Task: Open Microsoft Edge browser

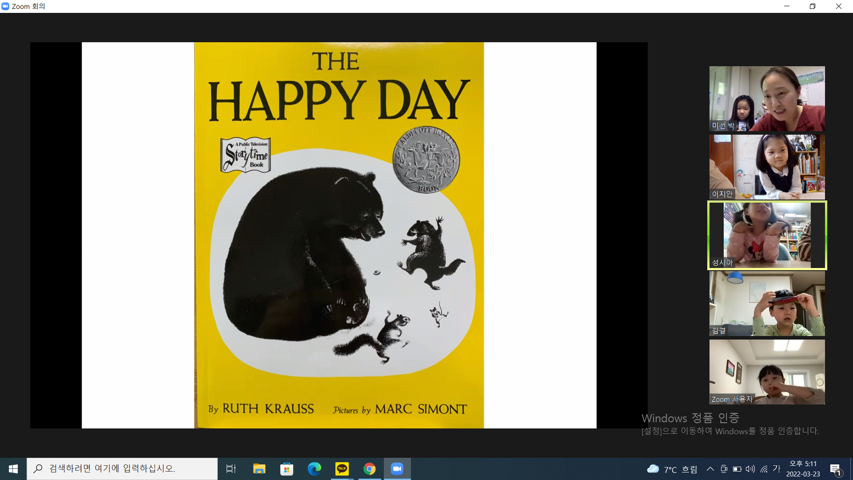Action: click(x=314, y=469)
